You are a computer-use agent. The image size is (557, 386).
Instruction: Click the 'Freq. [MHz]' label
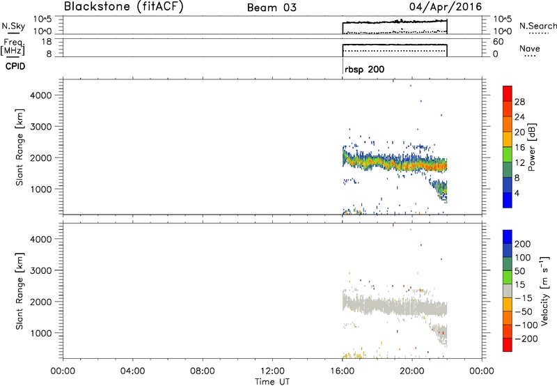pyautogui.click(x=13, y=47)
